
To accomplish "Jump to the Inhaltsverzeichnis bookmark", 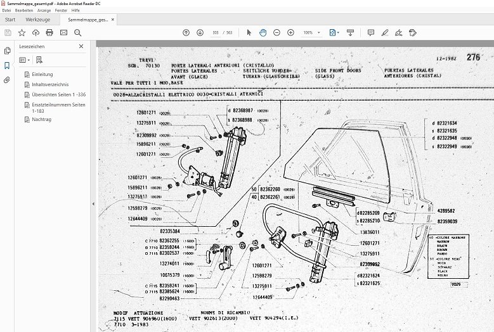I will tap(50, 84).
